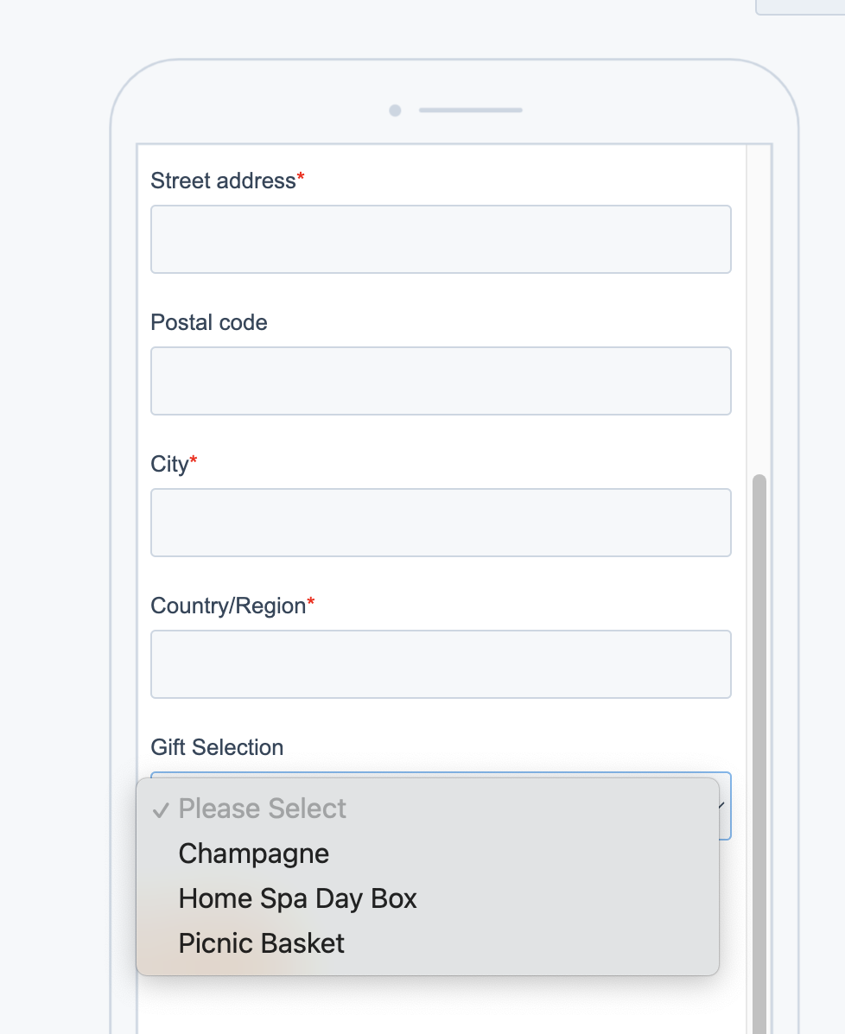Click the checkmark beside Please Select

pyautogui.click(x=161, y=809)
